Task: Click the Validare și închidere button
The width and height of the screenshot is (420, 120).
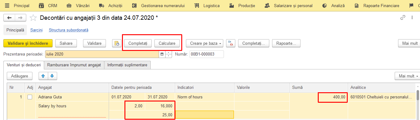Action: [28, 43]
